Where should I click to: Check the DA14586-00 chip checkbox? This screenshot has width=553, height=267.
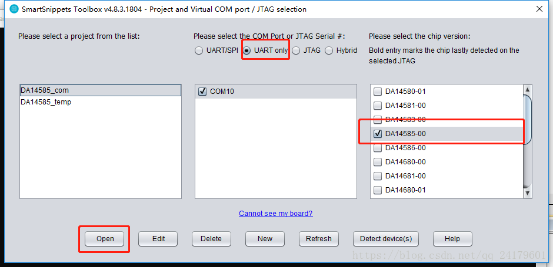(377, 148)
